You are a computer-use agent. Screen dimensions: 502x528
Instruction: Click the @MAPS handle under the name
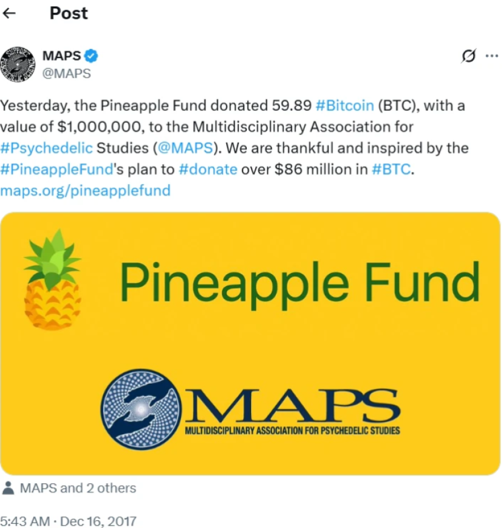[x=67, y=74]
